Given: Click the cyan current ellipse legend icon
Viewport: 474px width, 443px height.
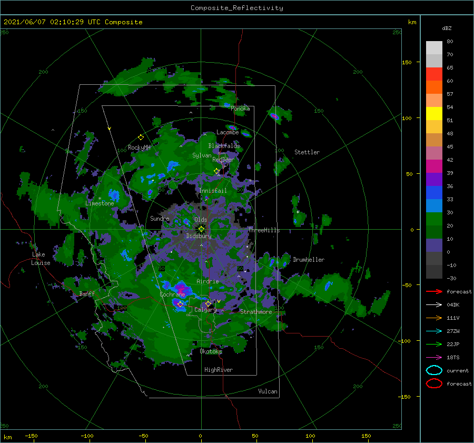Looking at the screenshot, I should coord(434,370).
